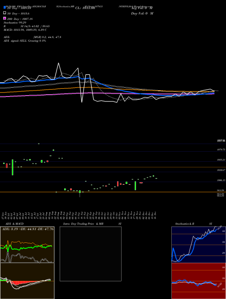
Task: Click the 1053.21 price axis label
Action: 221,160
